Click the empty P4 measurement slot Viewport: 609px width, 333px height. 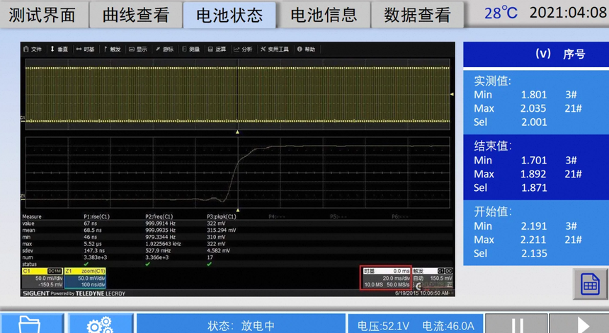[x=277, y=217]
